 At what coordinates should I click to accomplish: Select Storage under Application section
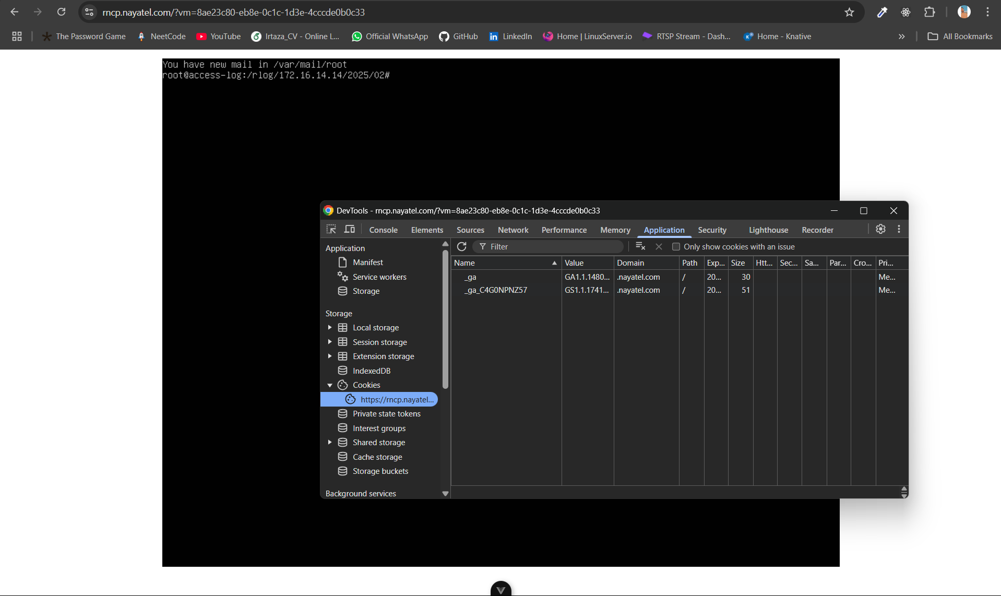click(366, 291)
